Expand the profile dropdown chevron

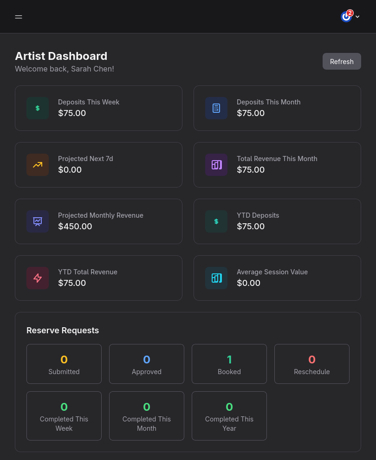[x=357, y=17]
